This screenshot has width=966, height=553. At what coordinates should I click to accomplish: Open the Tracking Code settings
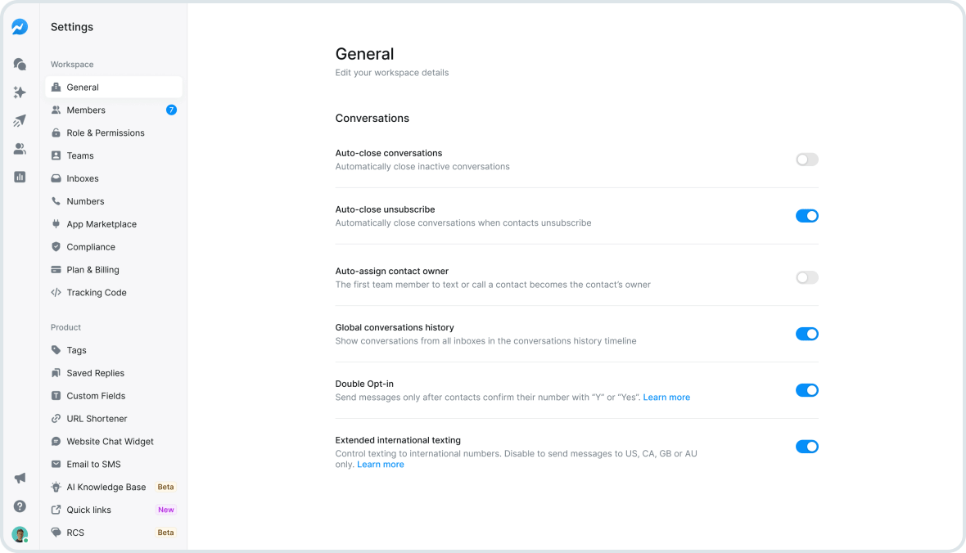96,292
